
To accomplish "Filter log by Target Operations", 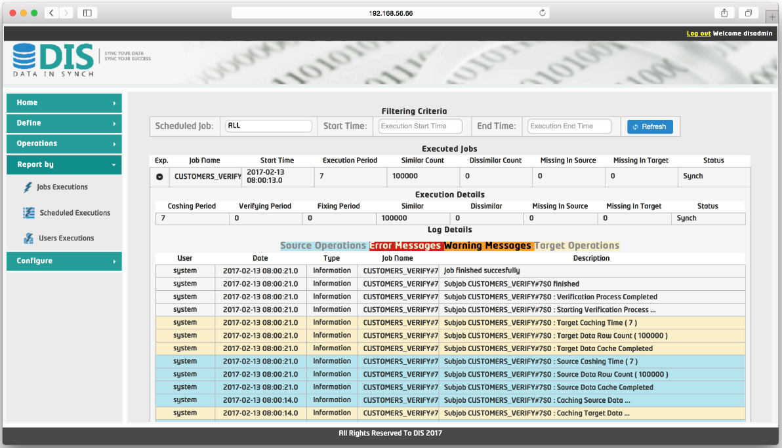I will 577,246.
